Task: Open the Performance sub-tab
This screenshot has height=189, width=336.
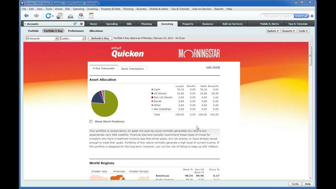Action: 76,31
